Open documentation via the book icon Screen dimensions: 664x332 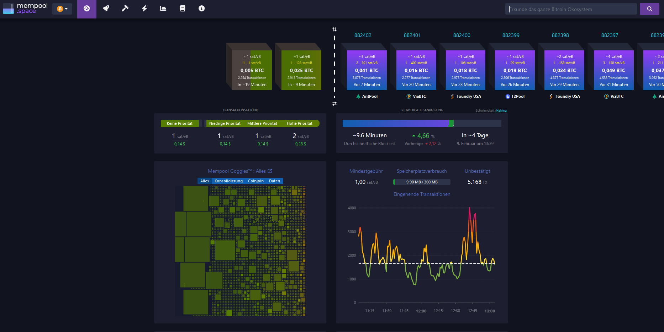182,9
